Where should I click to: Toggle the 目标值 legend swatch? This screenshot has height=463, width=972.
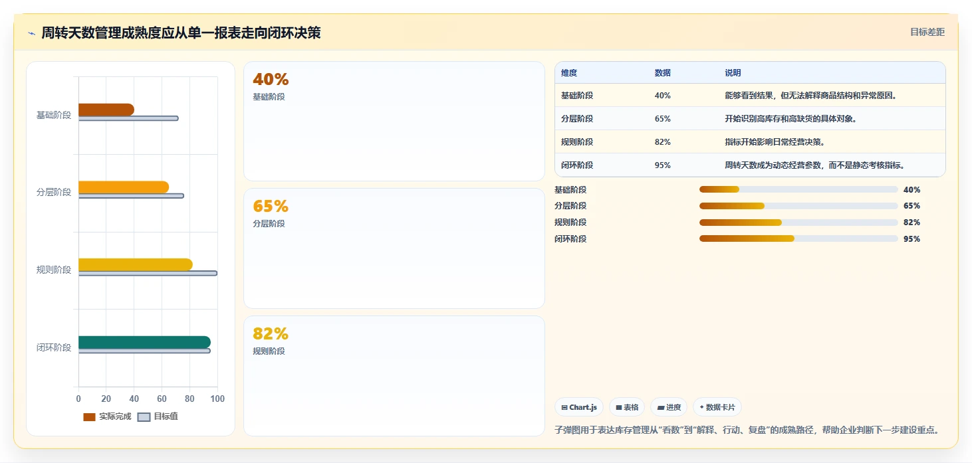(x=144, y=417)
